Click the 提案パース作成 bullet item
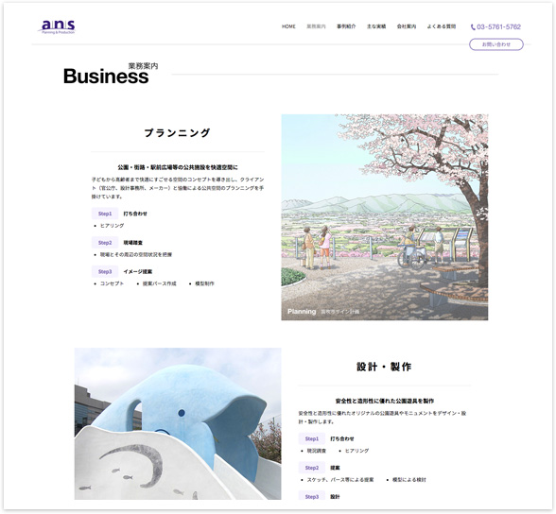 (159, 283)
